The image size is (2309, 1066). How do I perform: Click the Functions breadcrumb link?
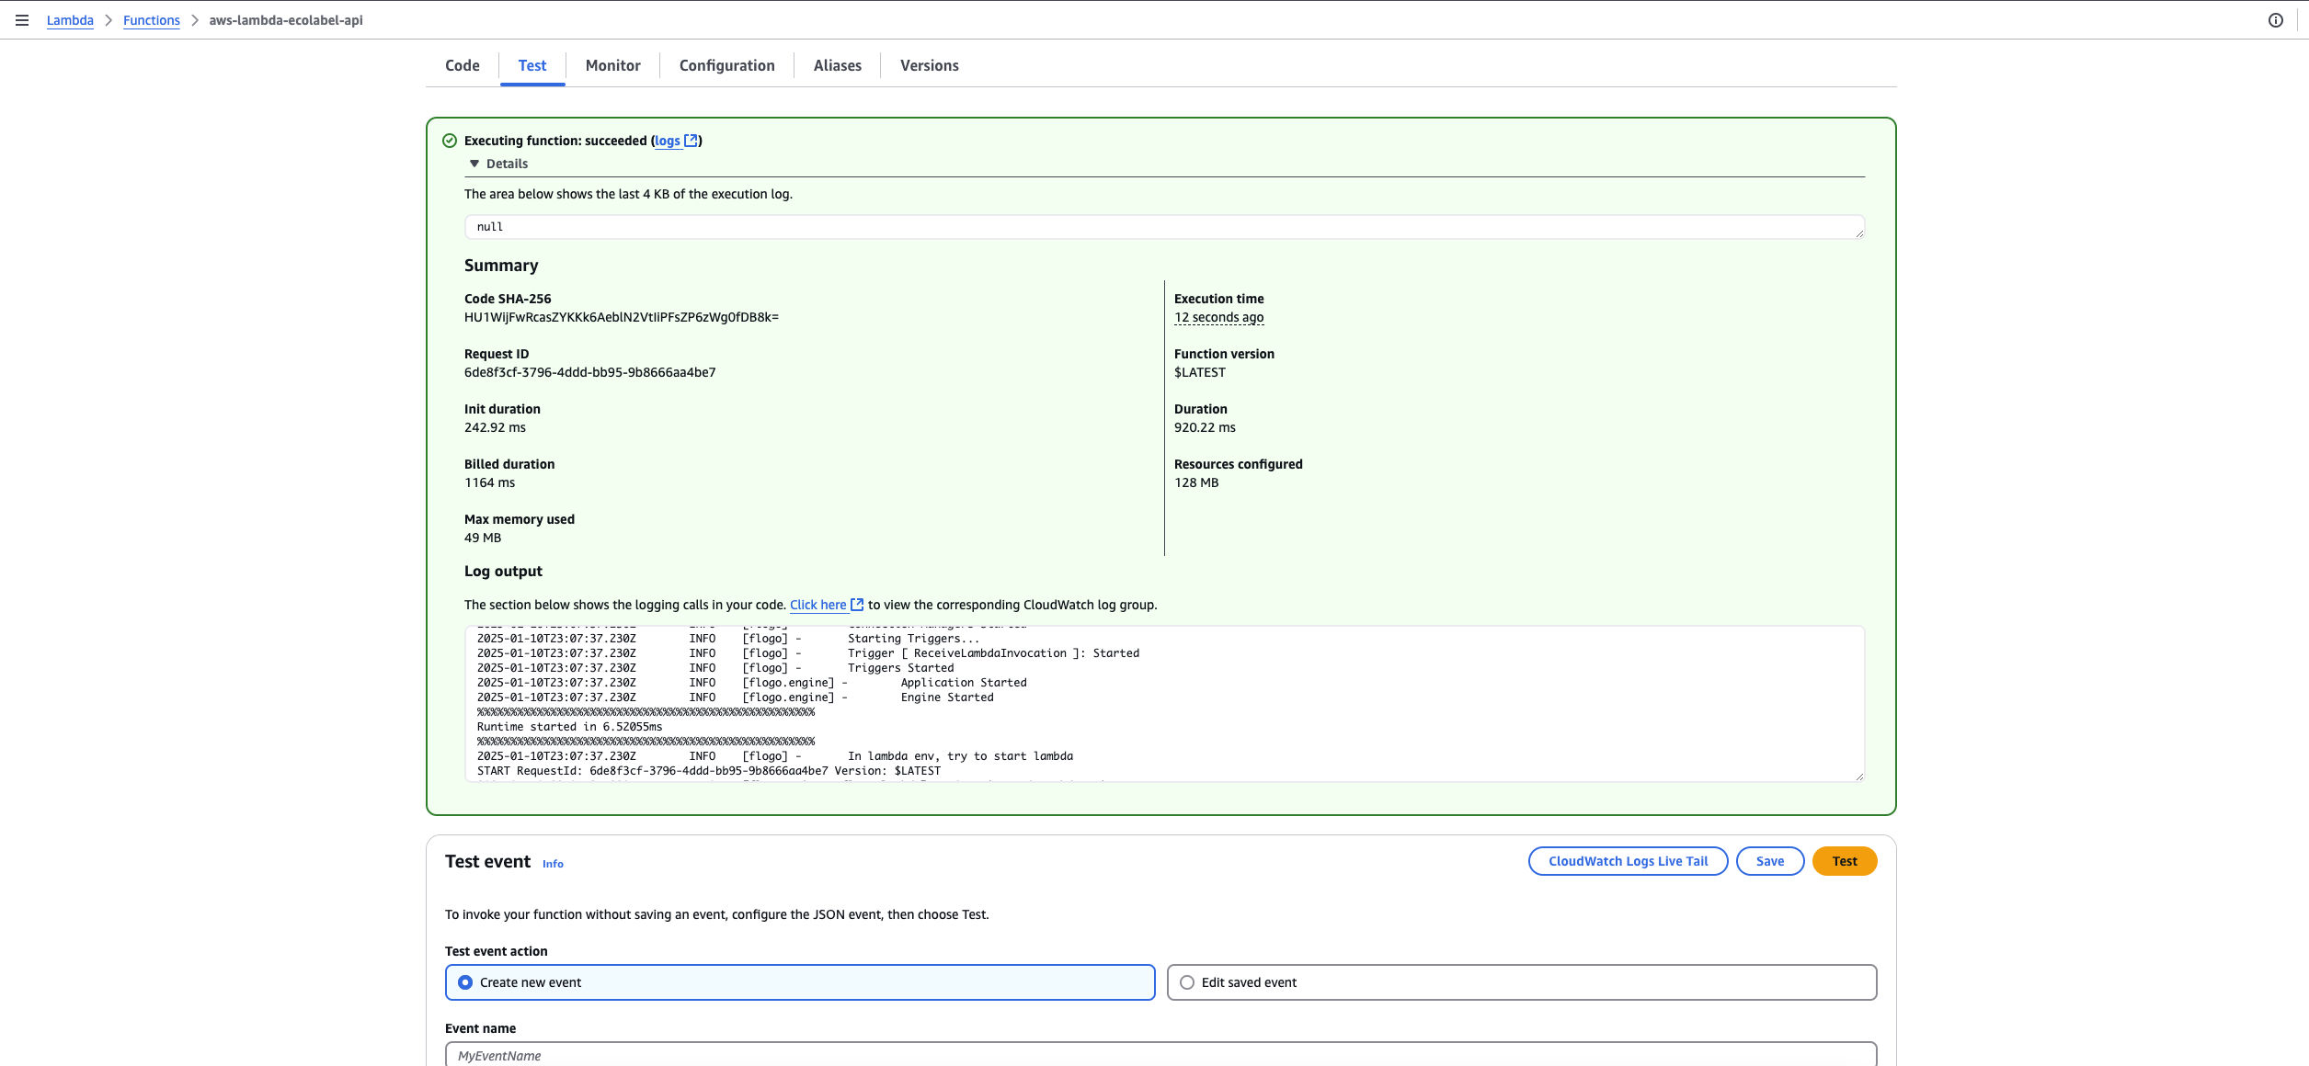152,20
